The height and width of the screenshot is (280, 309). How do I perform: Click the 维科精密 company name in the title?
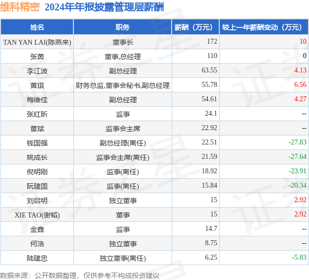coord(20,7)
